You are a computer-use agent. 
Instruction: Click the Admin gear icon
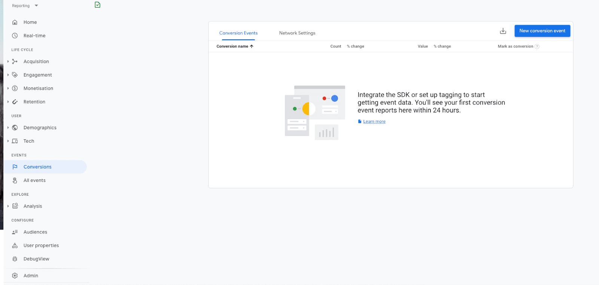point(15,276)
